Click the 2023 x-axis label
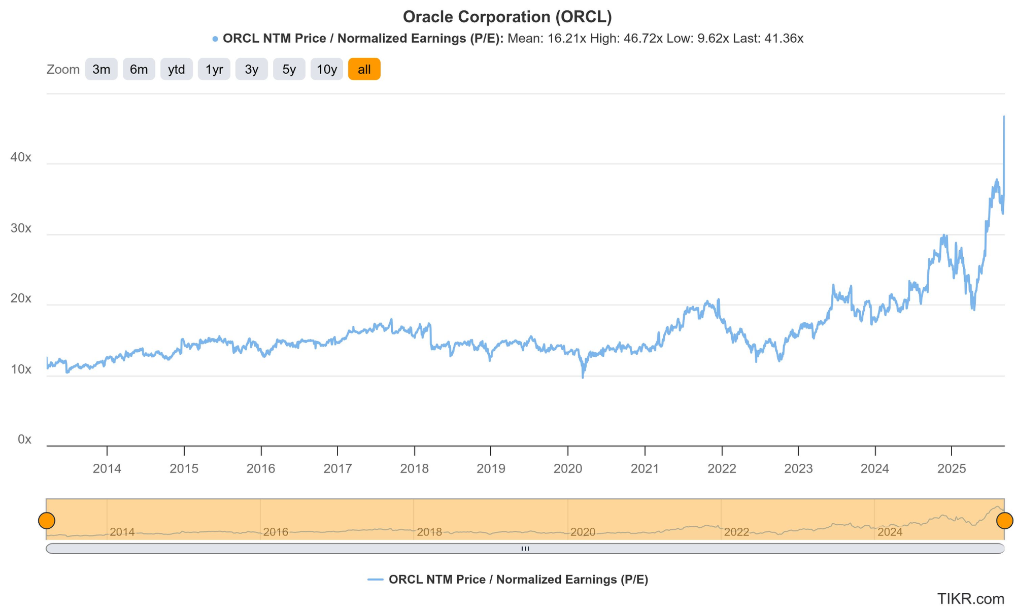1015x609 pixels. pyautogui.click(x=798, y=468)
